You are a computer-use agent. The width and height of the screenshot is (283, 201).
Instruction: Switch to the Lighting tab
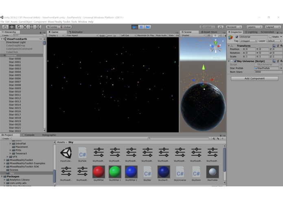pyautogui.click(x=251, y=32)
